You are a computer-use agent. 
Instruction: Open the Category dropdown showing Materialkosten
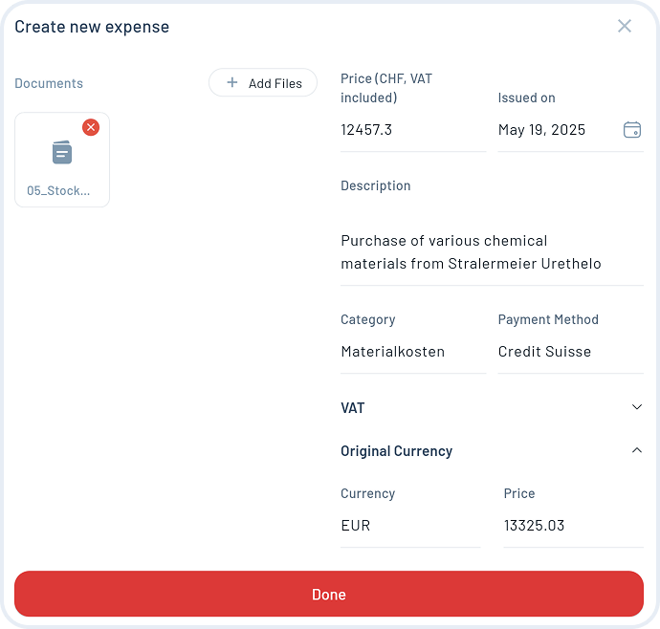[412, 351]
